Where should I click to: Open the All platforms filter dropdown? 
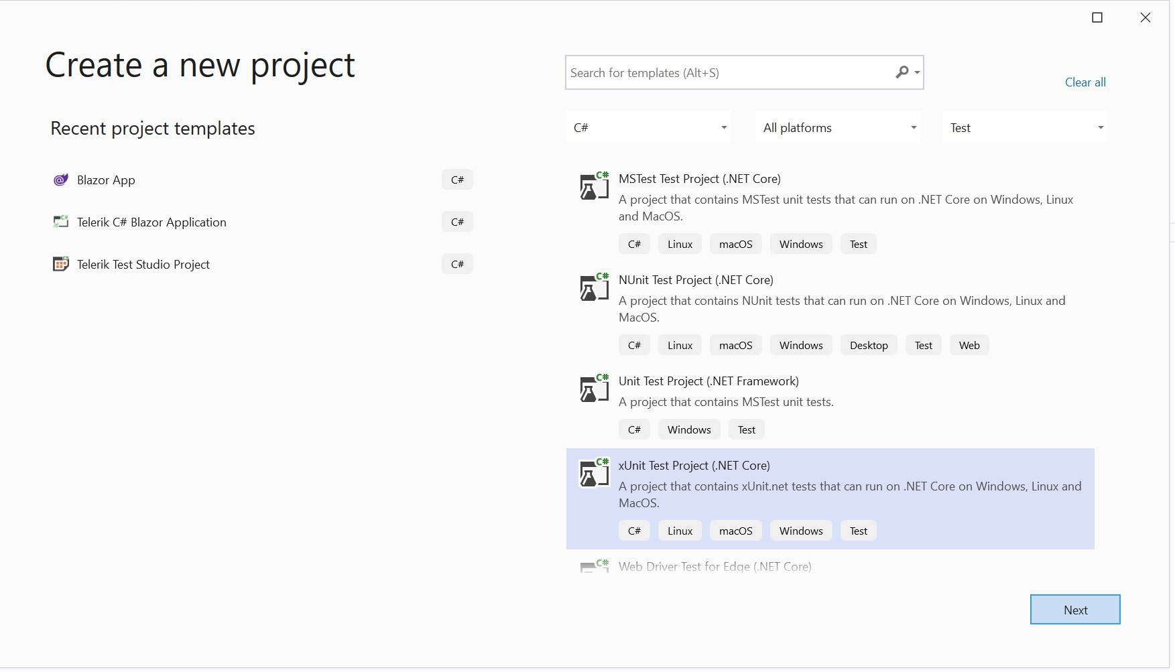839,127
